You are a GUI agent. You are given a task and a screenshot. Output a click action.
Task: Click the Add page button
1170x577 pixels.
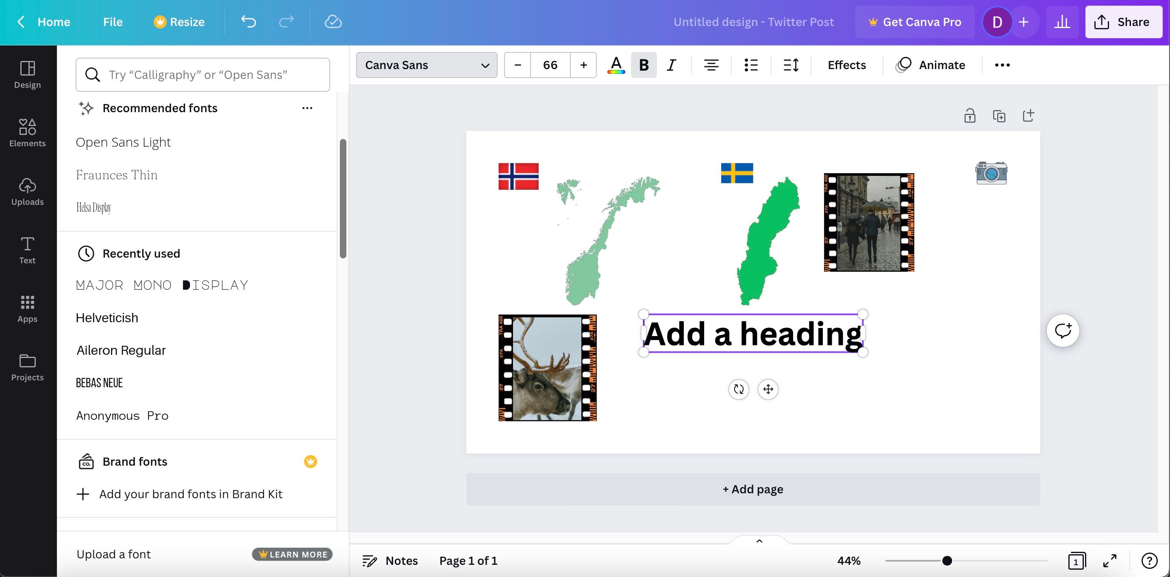point(752,489)
